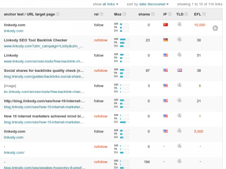Click anchor text 'Linkody SEO Tool Backlink Checker'
226x169 pixels.
36,40
